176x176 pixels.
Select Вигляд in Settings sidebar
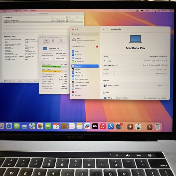point(85,69)
